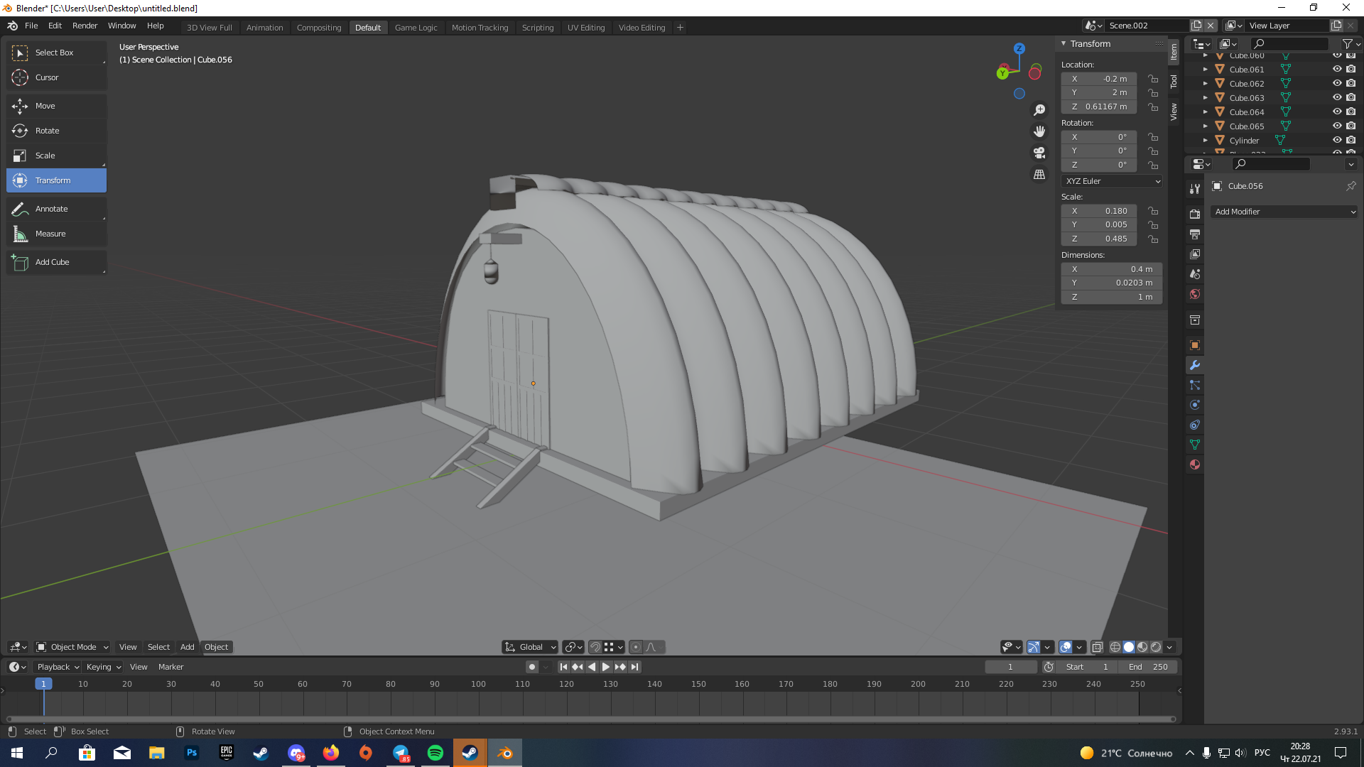The height and width of the screenshot is (767, 1364).
Task: Toggle camera view in the viewport
Action: click(x=1039, y=153)
